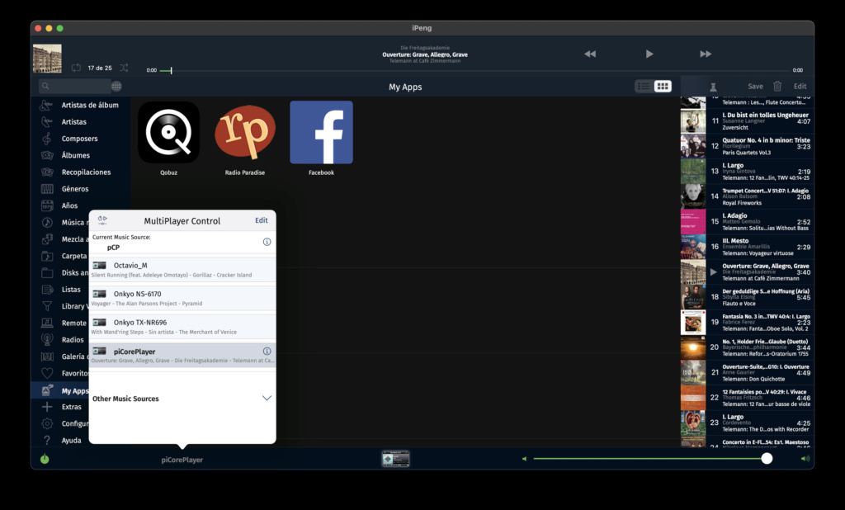Click the playlist filter icon left of Save
Screen dimensions: 845x510
pyautogui.click(x=713, y=87)
